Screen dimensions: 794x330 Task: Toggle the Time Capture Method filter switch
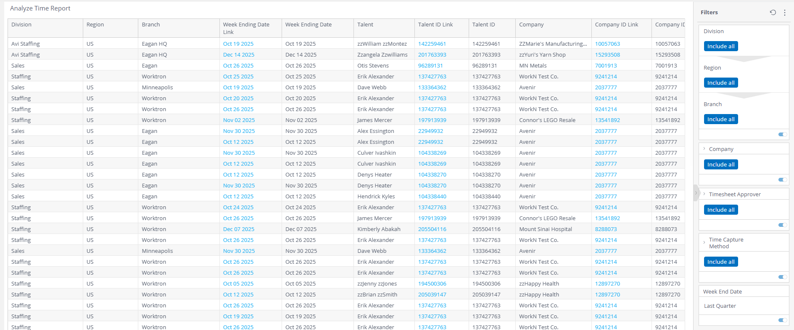click(783, 277)
